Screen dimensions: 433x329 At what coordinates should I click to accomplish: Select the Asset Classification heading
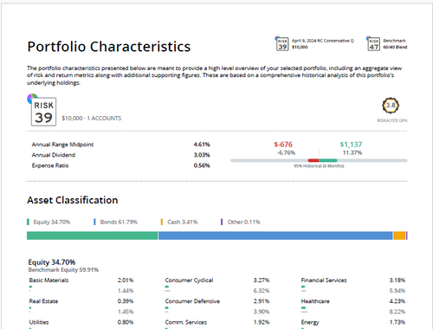pyautogui.click(x=73, y=200)
